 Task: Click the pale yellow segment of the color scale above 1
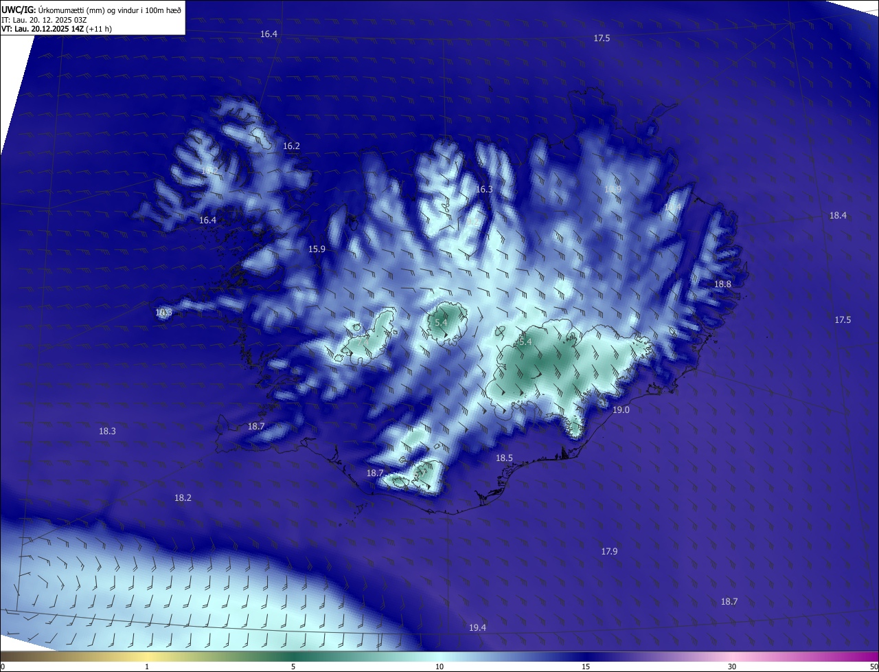tap(147, 656)
